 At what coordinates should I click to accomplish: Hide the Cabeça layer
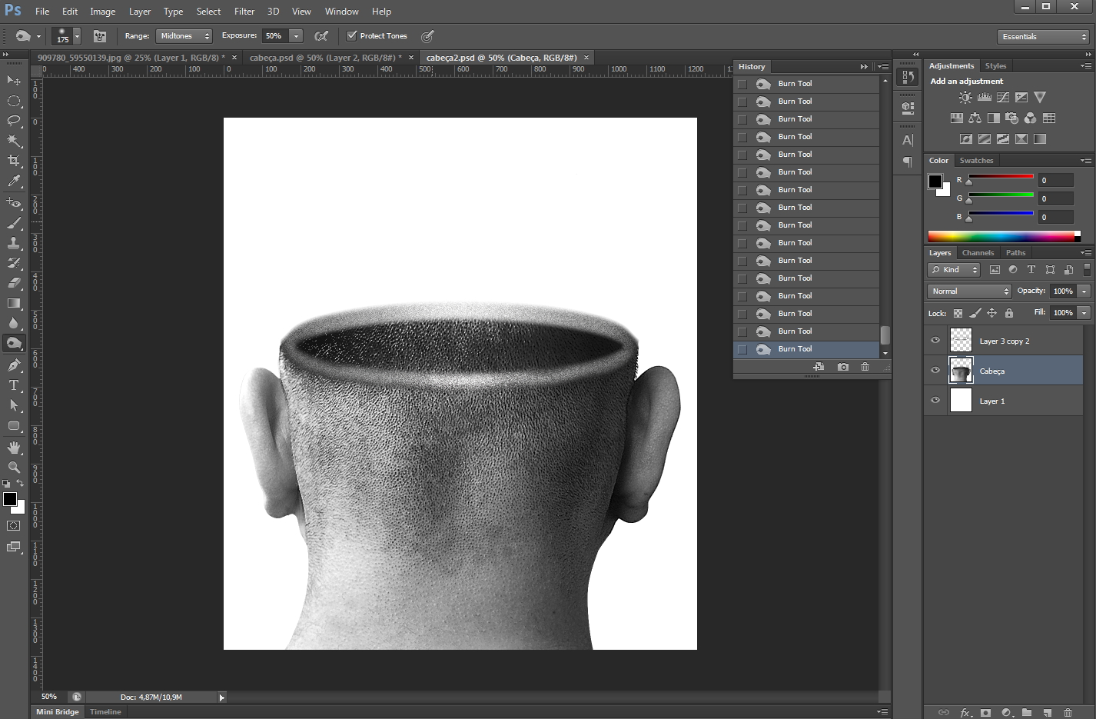(935, 371)
